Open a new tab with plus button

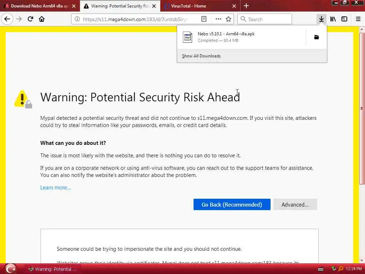point(246,6)
